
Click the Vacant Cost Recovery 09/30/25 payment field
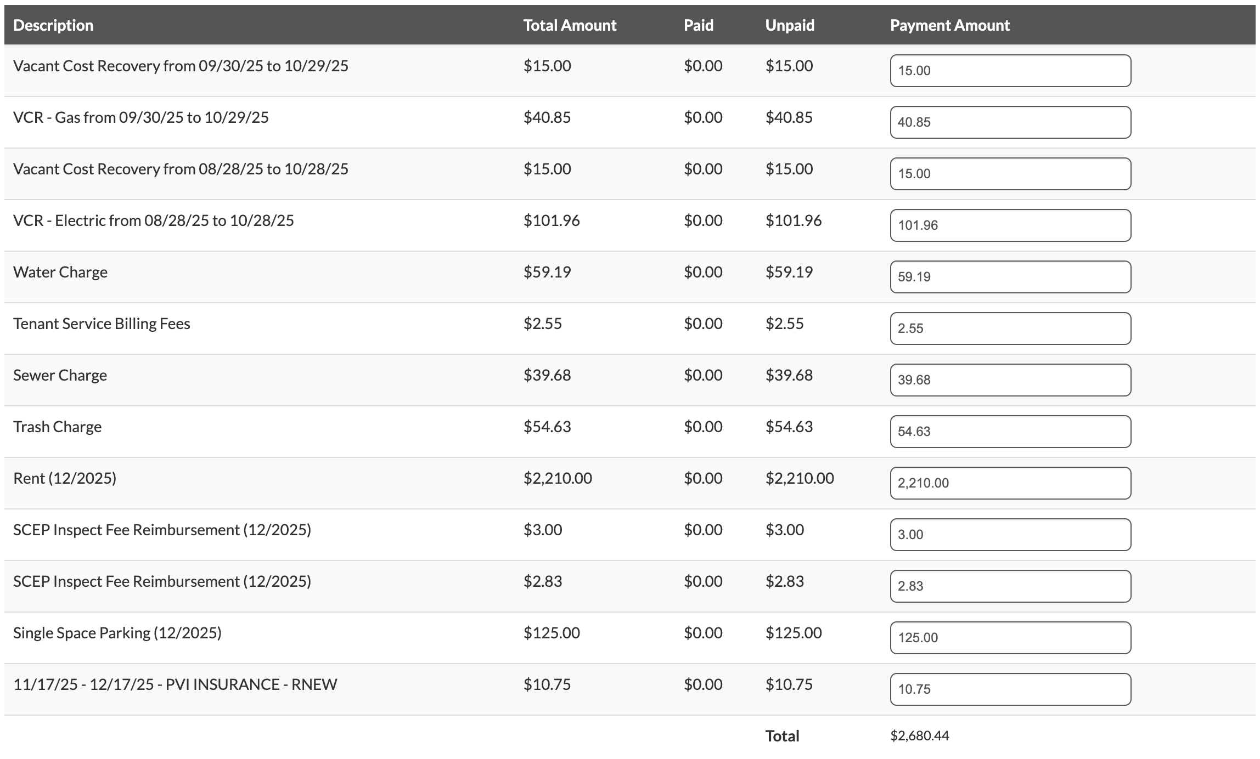click(x=1010, y=71)
